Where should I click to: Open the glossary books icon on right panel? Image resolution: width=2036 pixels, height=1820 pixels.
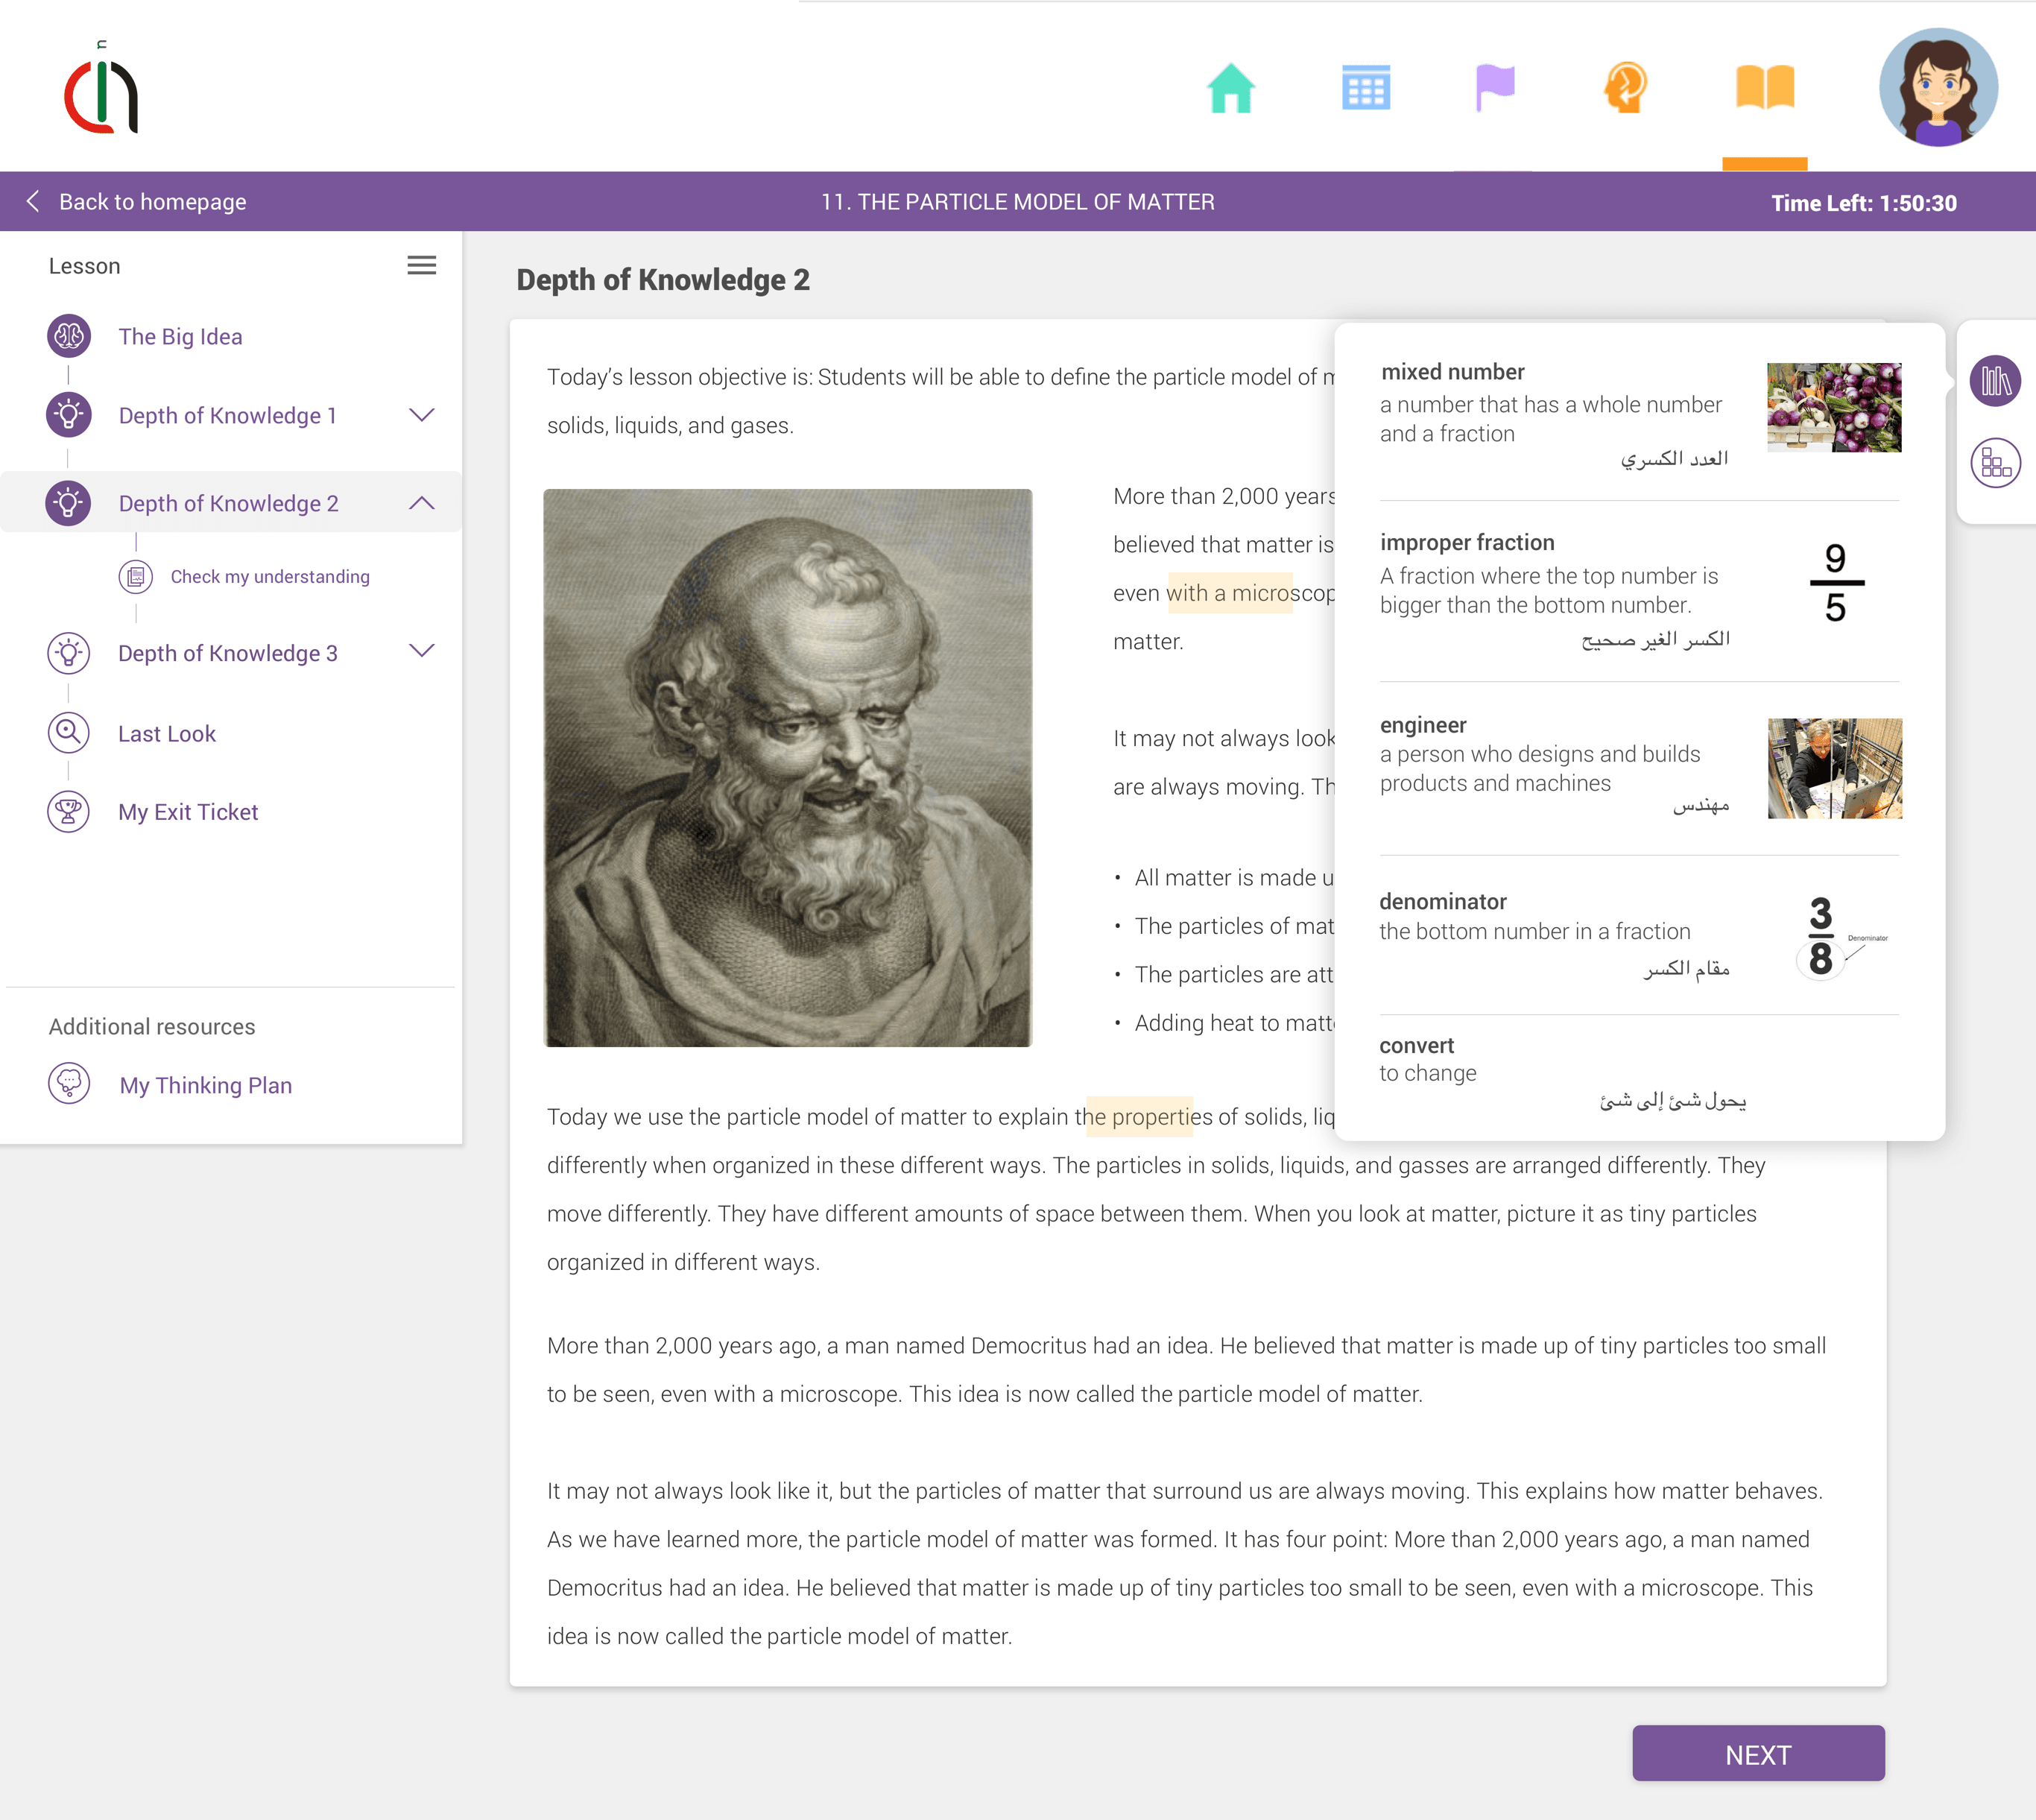click(1995, 381)
